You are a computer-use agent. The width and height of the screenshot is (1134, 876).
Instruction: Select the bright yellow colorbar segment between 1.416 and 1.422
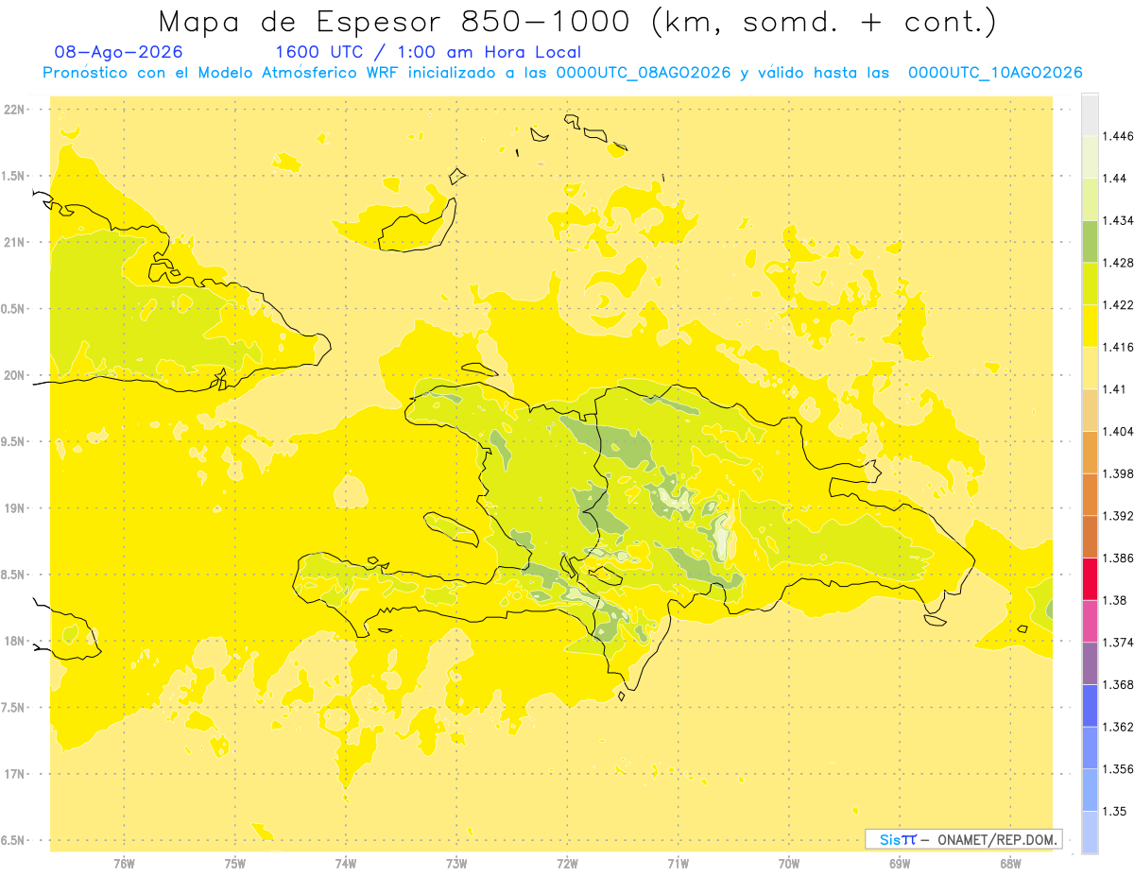coord(1090,326)
